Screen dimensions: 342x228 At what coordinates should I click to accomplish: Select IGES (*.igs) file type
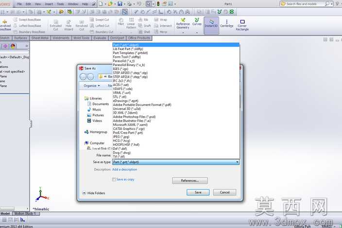[176, 69]
